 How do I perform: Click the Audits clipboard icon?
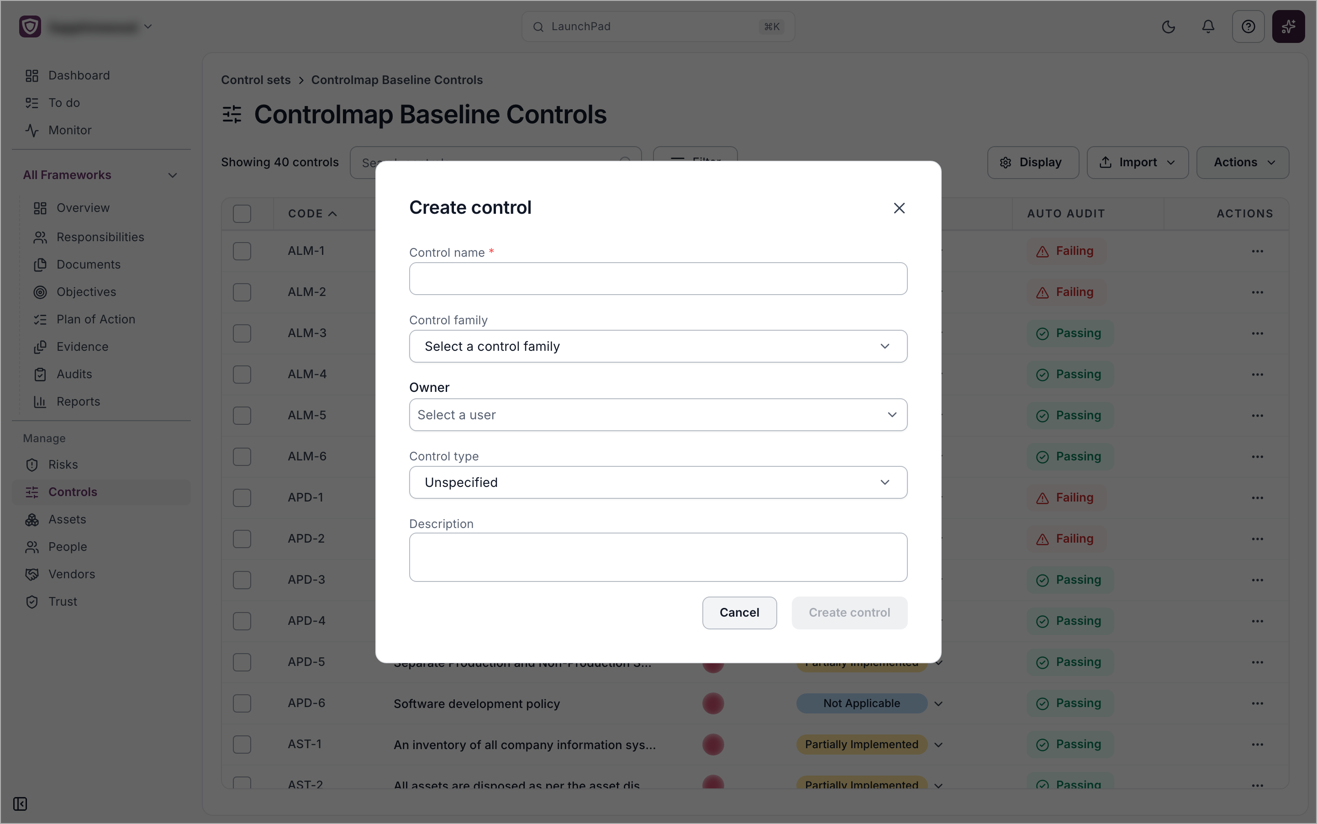click(x=40, y=375)
